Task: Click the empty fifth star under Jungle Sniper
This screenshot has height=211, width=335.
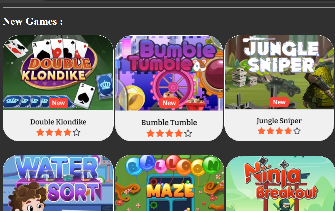Action: point(297,131)
